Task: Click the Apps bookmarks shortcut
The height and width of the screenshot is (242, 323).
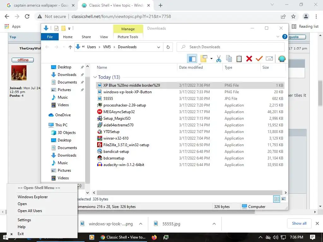Action: pyautogui.click(x=13, y=26)
